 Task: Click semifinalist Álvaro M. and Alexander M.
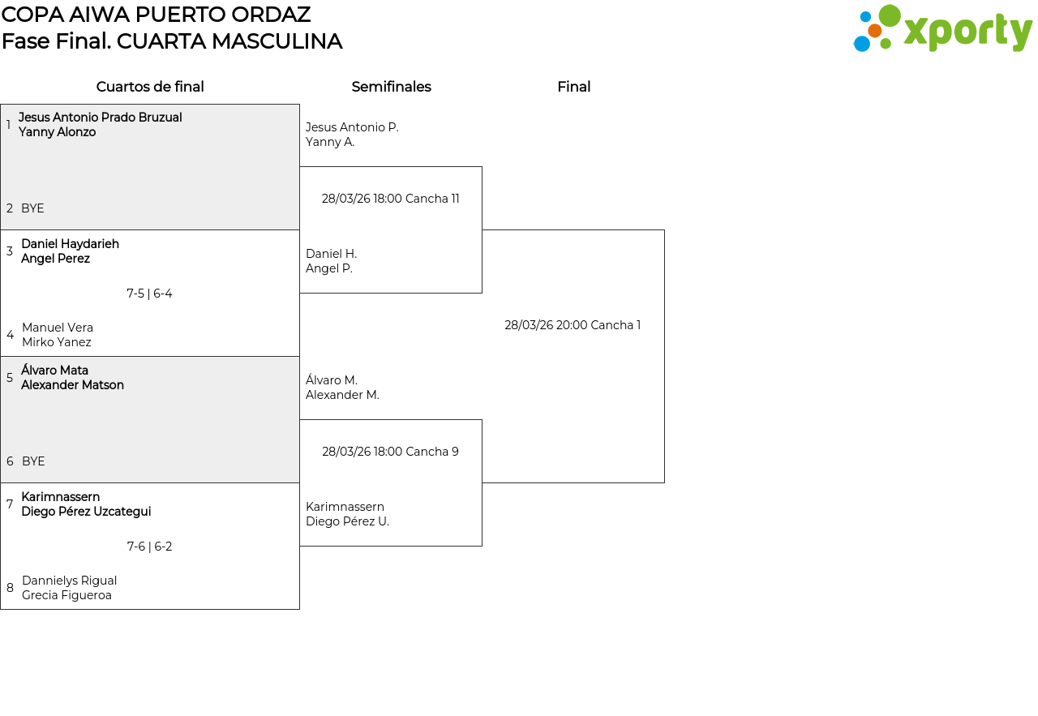[342, 388]
